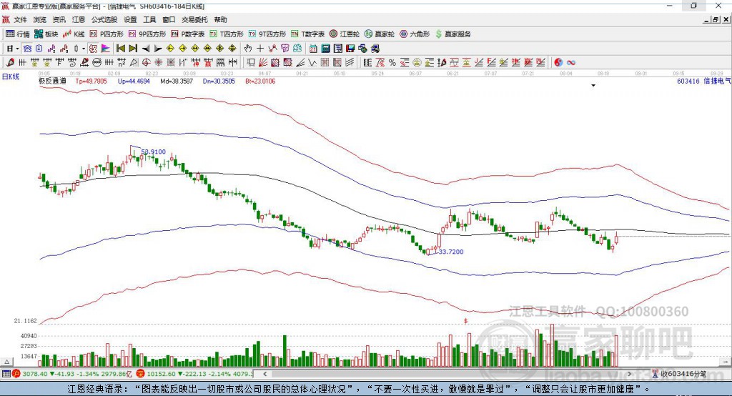Open 赢家服务 dollar-sign service
Image resolution: width=732 pixels, height=396 pixels.
tap(453, 34)
